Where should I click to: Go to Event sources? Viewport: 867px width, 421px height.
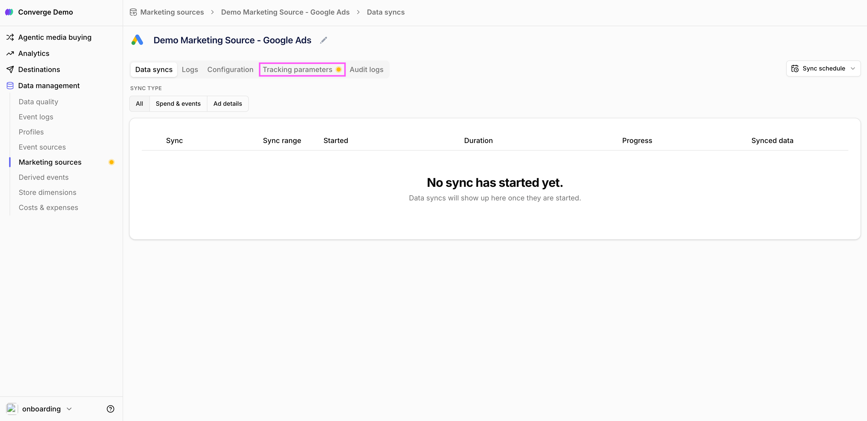(42, 147)
